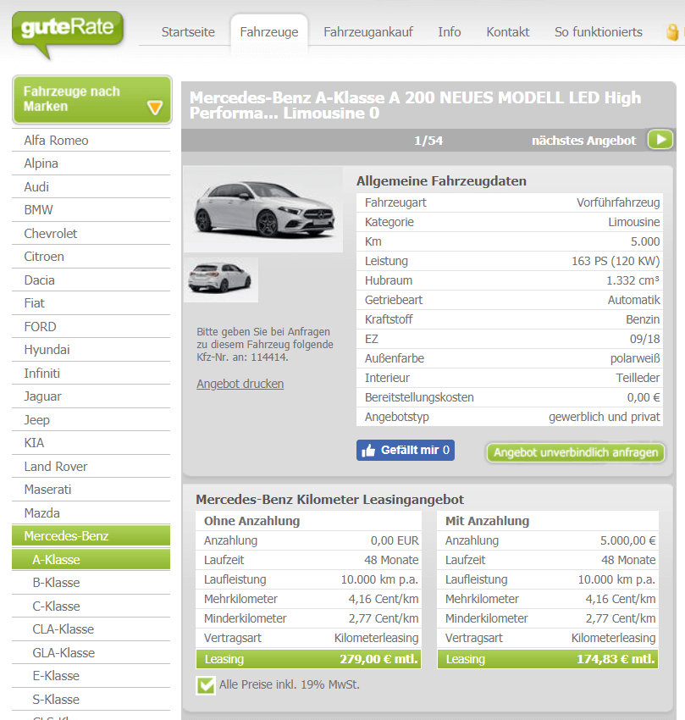The width and height of the screenshot is (685, 720).
Task: Select Dacia brand
Action: (x=91, y=280)
